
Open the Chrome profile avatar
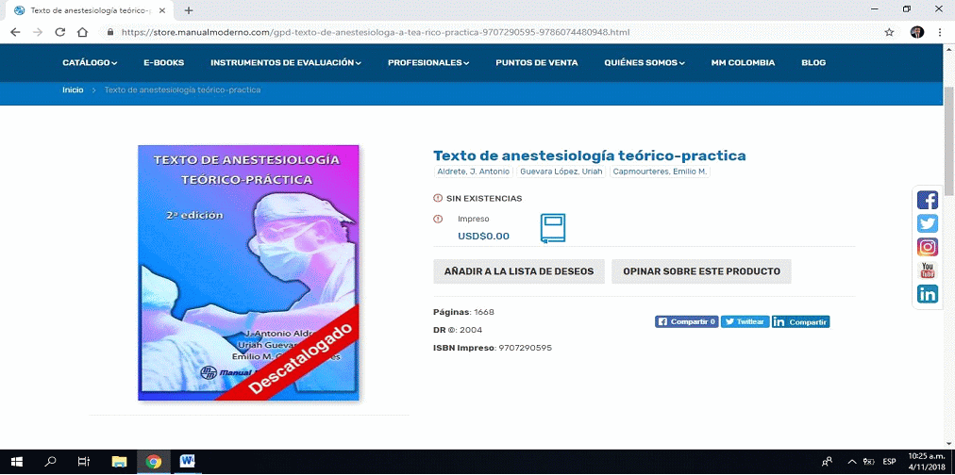click(916, 32)
